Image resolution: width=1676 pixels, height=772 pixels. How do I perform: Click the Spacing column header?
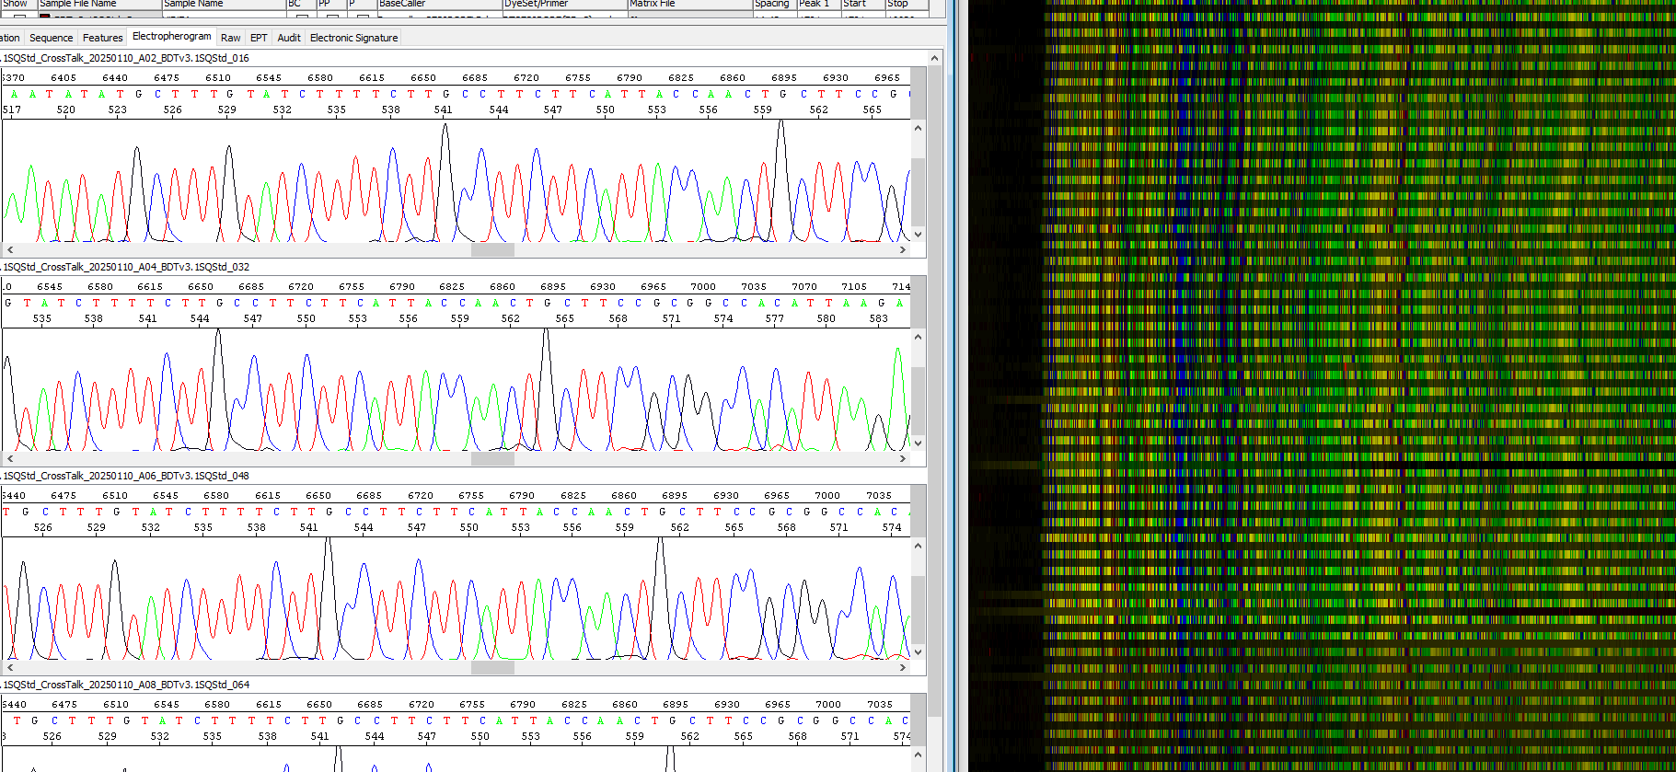[x=774, y=5]
